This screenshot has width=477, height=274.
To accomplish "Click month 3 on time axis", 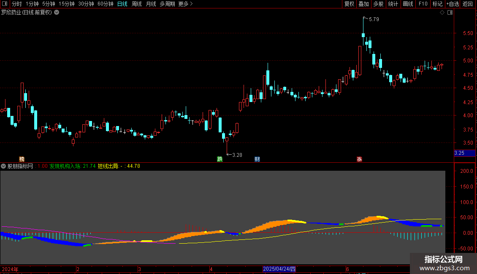I will tap(139, 269).
